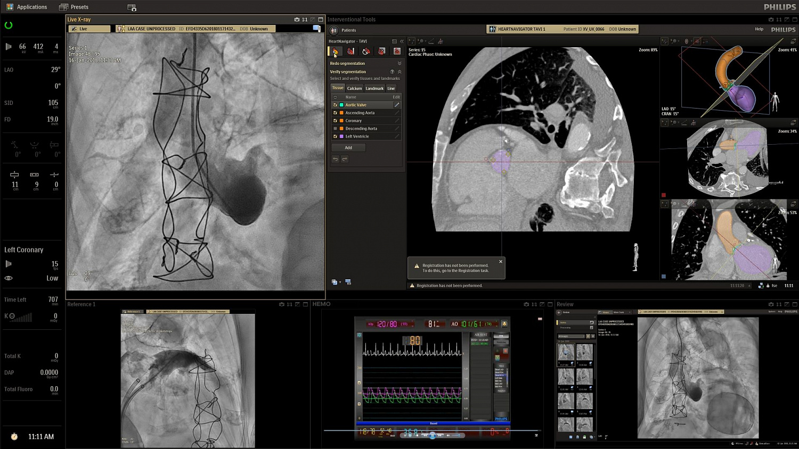Click the undo arrow below Add
This screenshot has width=799, height=449.
336,159
